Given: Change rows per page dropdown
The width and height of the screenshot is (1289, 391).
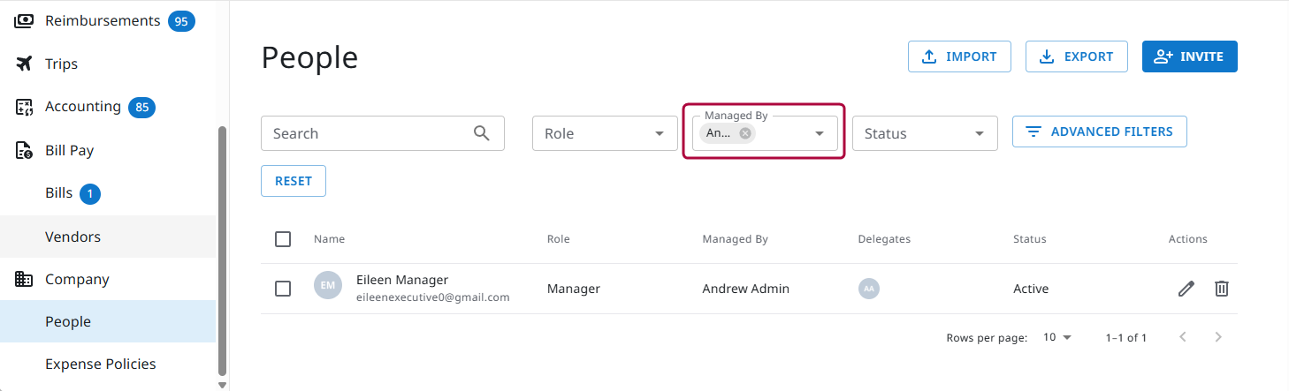Looking at the screenshot, I should (x=1056, y=337).
